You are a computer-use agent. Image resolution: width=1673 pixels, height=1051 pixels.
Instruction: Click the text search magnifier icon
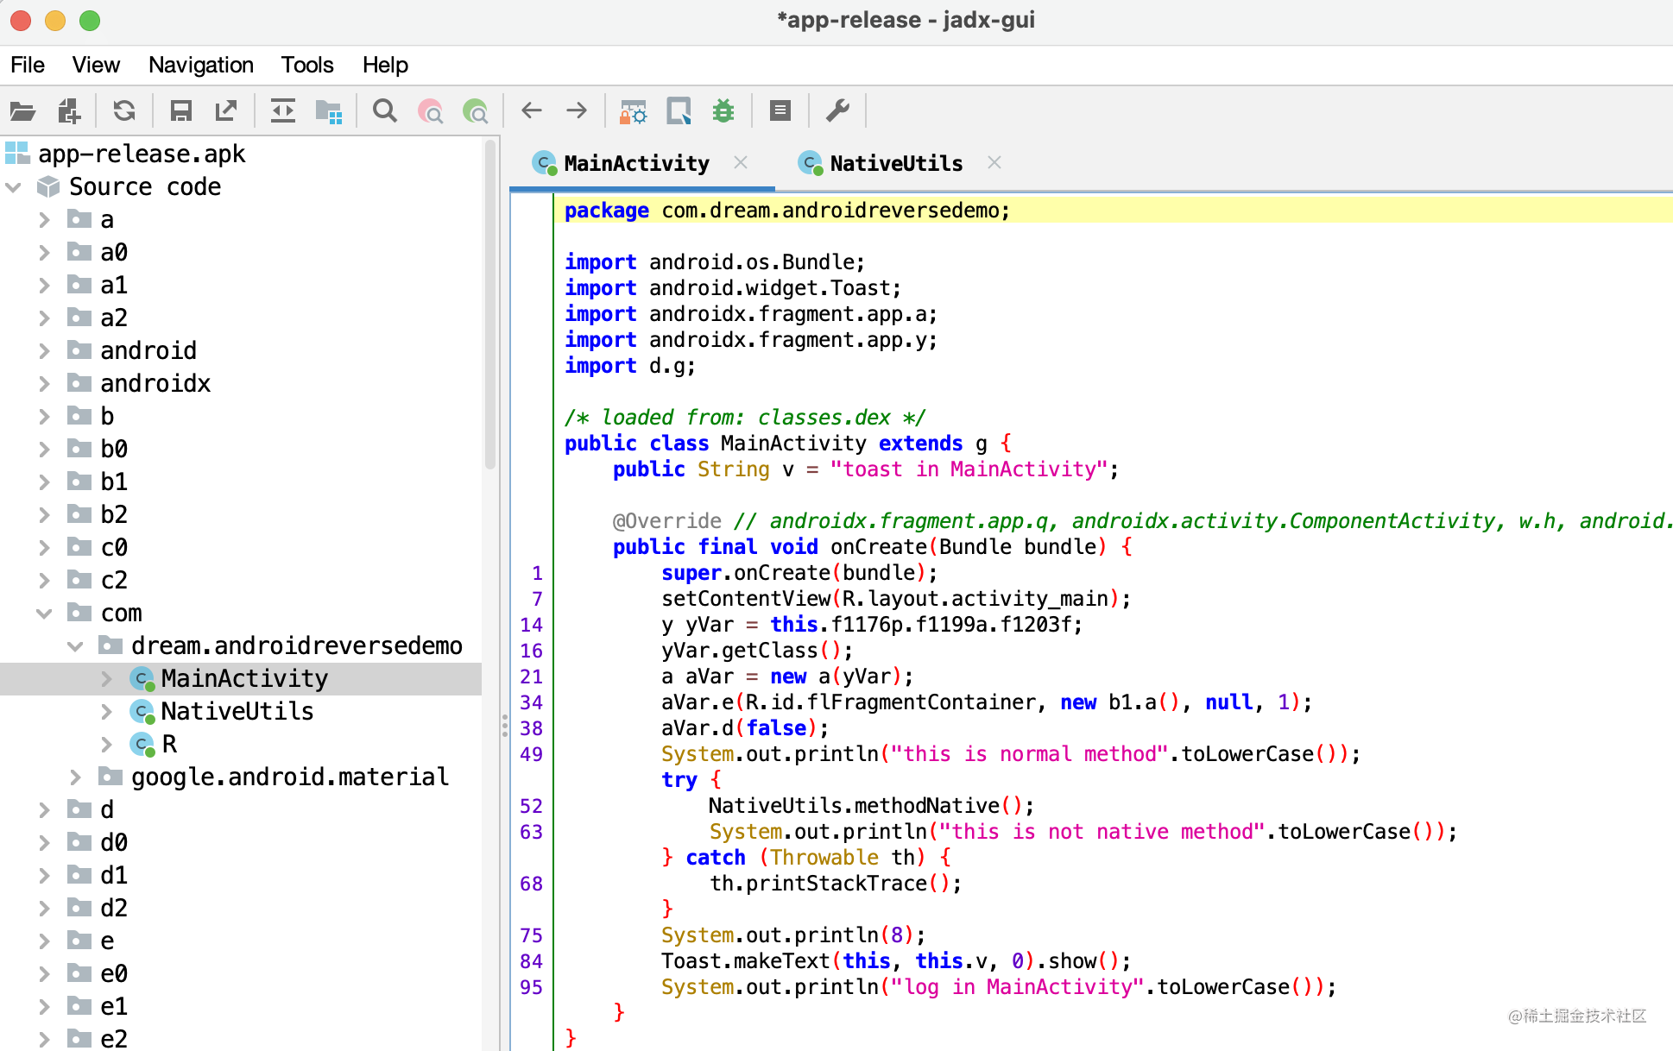pyautogui.click(x=385, y=111)
